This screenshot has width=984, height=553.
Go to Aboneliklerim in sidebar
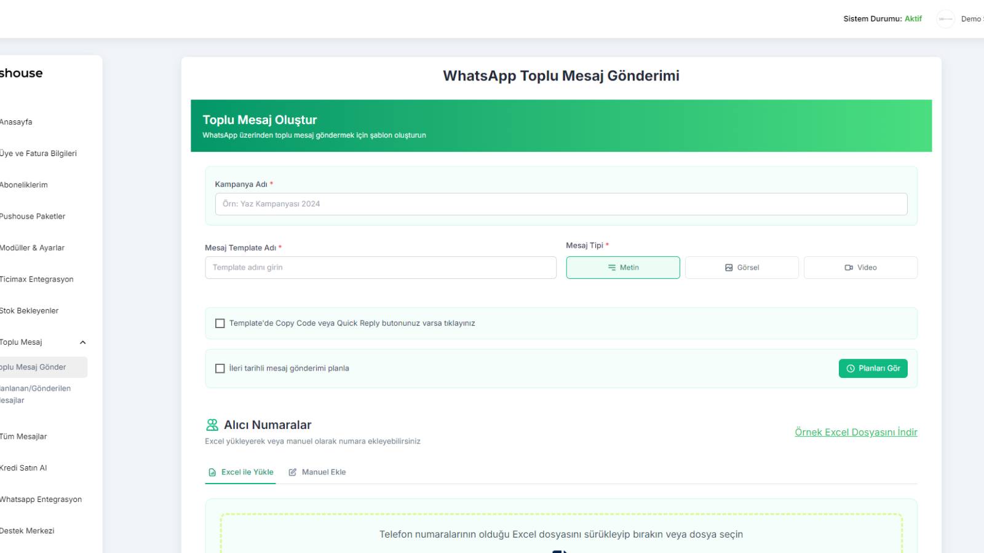[x=23, y=185]
